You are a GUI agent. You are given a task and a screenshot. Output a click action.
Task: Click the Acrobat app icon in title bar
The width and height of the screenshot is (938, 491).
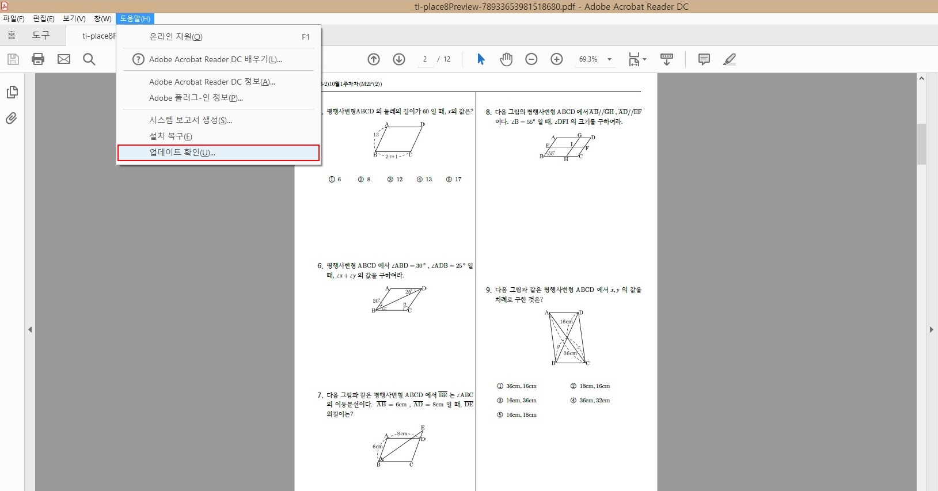pos(5,6)
